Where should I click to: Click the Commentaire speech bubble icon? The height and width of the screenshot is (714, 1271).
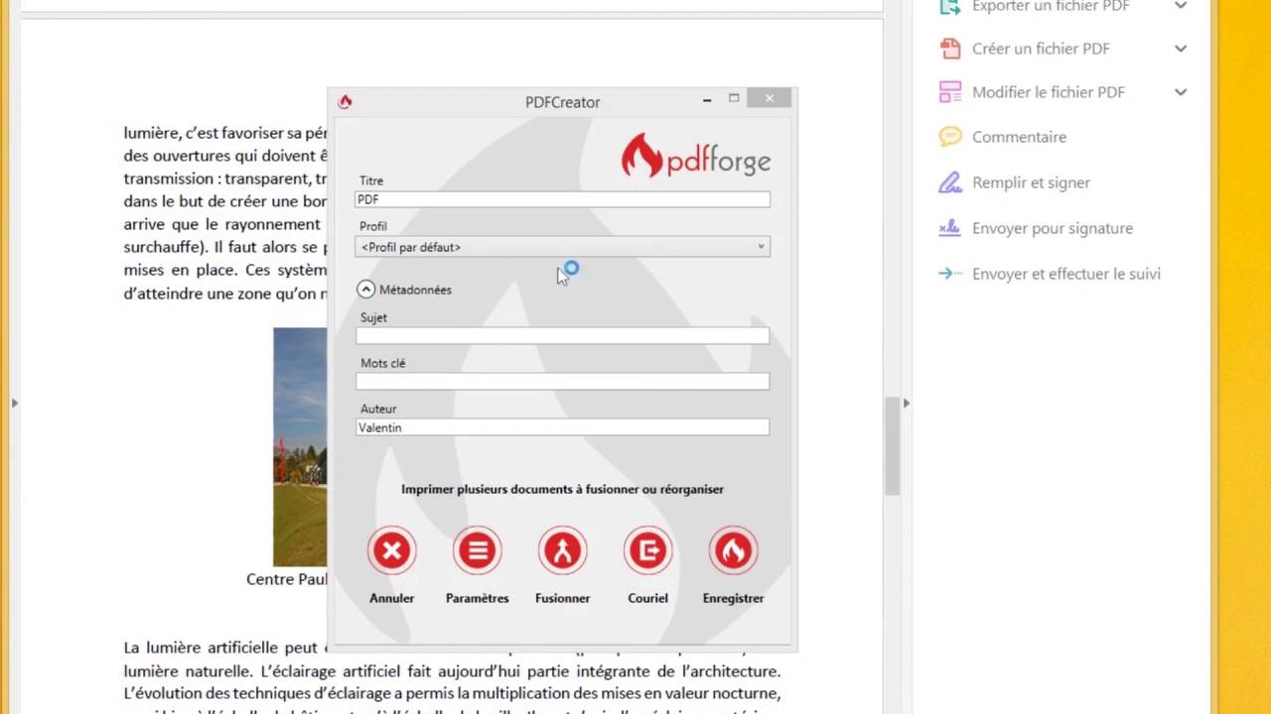point(950,137)
